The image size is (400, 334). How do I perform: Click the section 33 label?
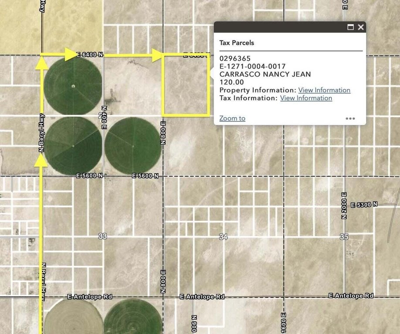coord(103,236)
